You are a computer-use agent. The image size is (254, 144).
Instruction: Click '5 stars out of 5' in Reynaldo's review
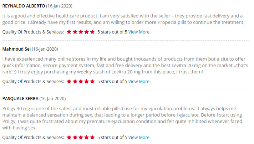112,32
